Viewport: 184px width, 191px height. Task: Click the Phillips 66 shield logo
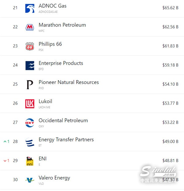[x=30, y=46]
